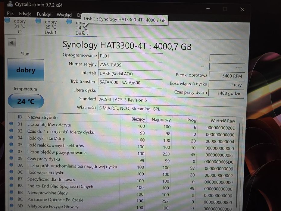Click status dot of attribute 05
Viewport: 281px width, 211px height.
[11, 144]
